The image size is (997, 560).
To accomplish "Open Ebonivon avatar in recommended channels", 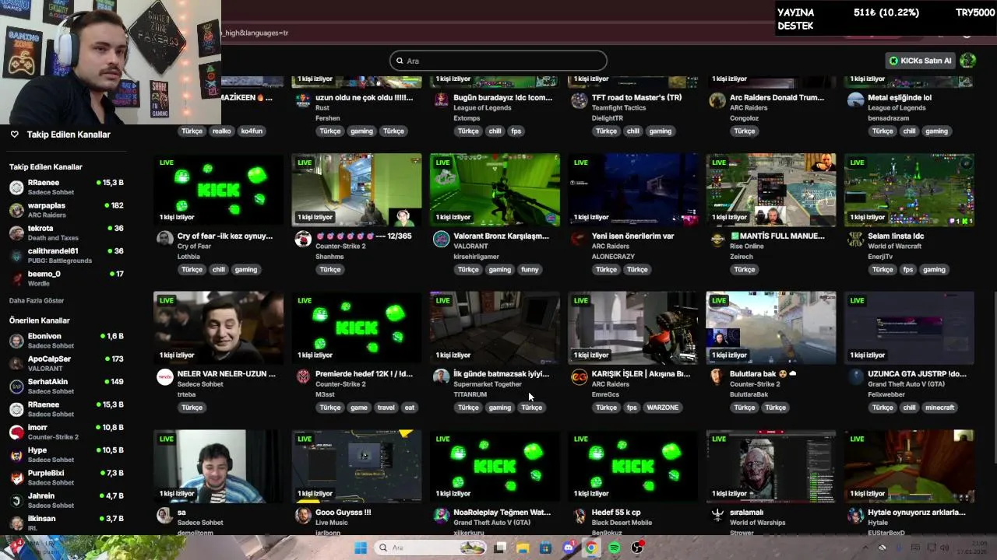I will click(x=16, y=341).
